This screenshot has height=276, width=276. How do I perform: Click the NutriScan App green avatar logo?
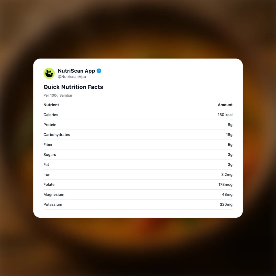[x=49, y=73]
